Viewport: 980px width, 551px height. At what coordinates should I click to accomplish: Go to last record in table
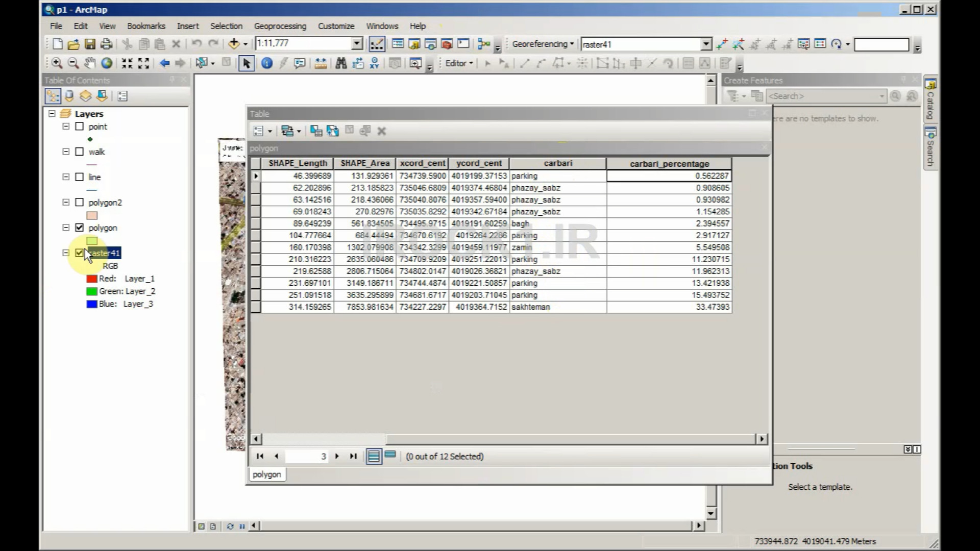[x=353, y=456]
